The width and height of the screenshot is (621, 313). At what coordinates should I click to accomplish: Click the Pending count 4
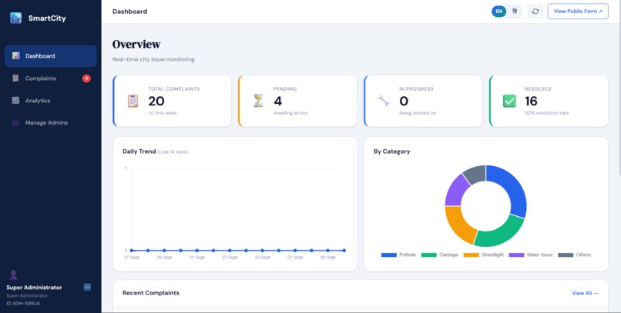click(x=278, y=102)
